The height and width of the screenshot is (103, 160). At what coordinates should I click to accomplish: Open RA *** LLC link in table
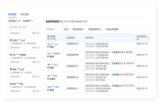pos(53,65)
